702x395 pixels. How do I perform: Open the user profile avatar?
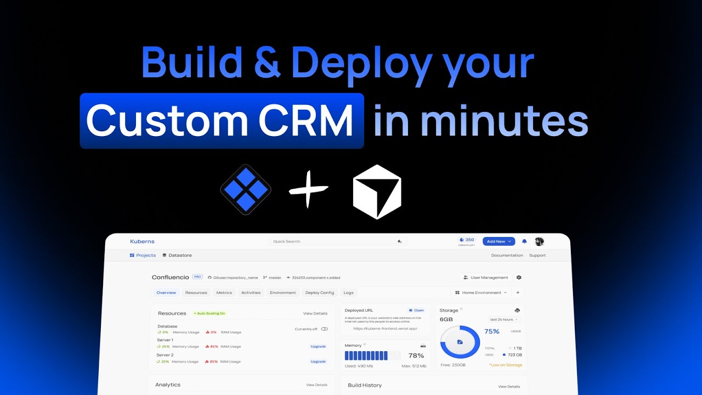(540, 241)
